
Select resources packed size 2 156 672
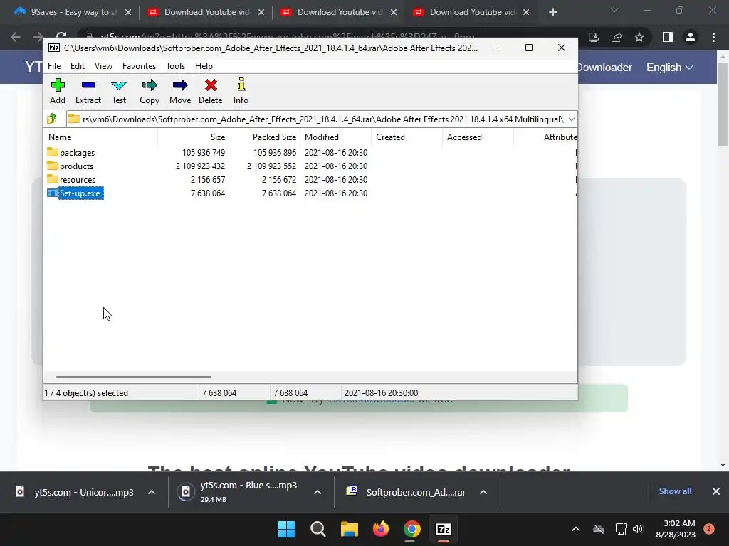click(279, 180)
